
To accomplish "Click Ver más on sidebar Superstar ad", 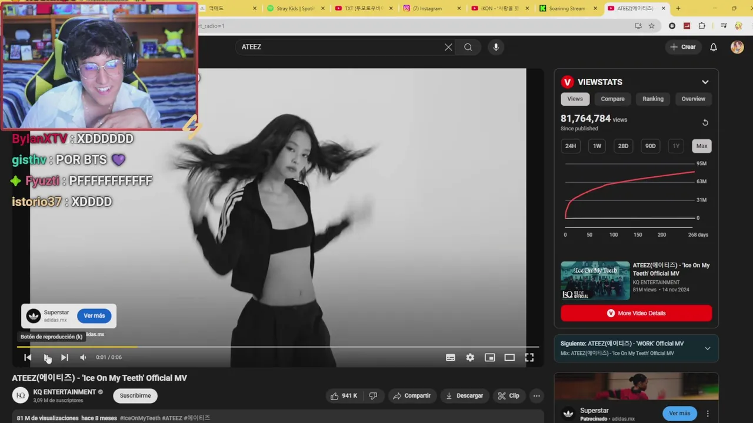I will [679, 414].
